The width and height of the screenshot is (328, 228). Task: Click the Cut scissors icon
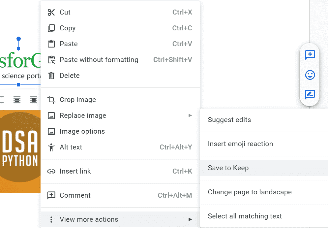51,13
